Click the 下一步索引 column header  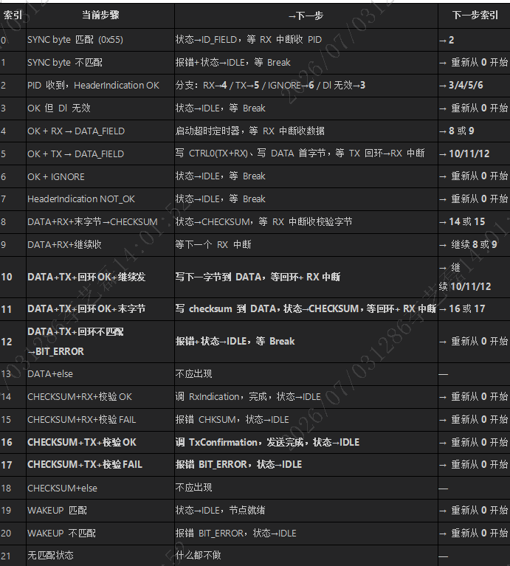click(475, 15)
